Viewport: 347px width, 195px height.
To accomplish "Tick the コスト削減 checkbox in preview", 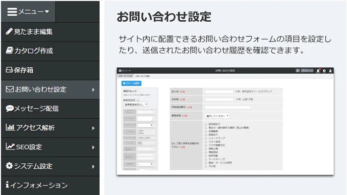I will click(206, 142).
